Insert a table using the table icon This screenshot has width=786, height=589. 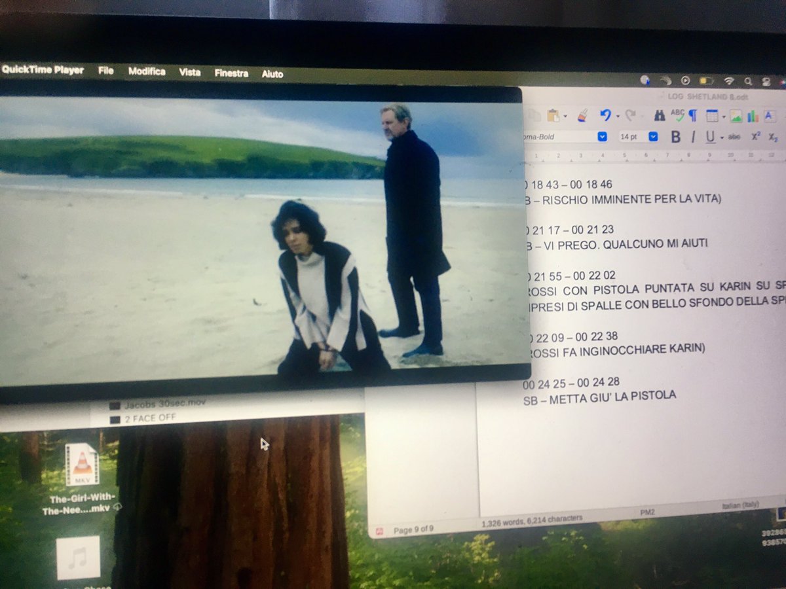[x=713, y=116]
